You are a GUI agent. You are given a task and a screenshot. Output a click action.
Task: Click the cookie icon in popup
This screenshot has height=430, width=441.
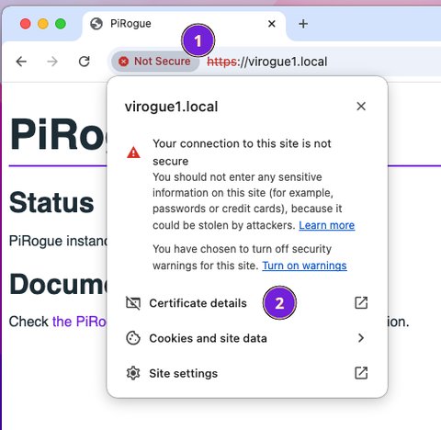[x=133, y=338]
